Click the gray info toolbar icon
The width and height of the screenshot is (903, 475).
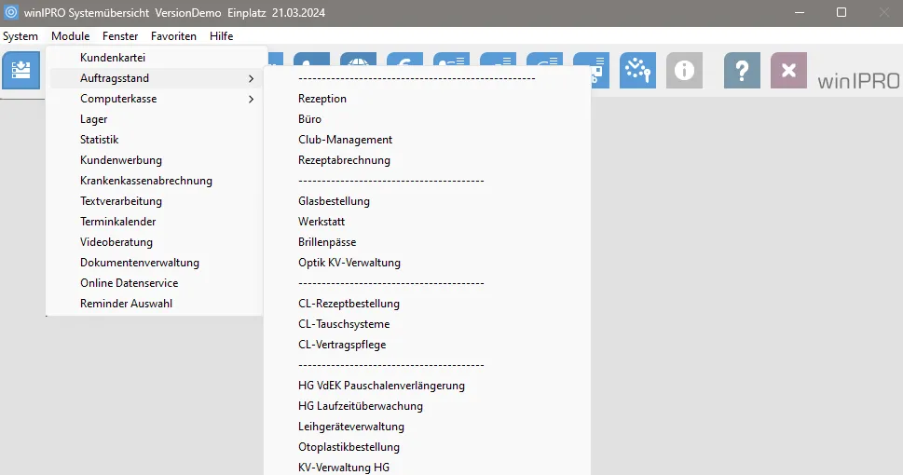[684, 70]
